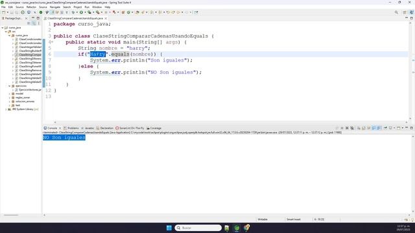Toggle Scroll Lock in the console toolbar
This screenshot has width=415, height=233.
[364, 128]
